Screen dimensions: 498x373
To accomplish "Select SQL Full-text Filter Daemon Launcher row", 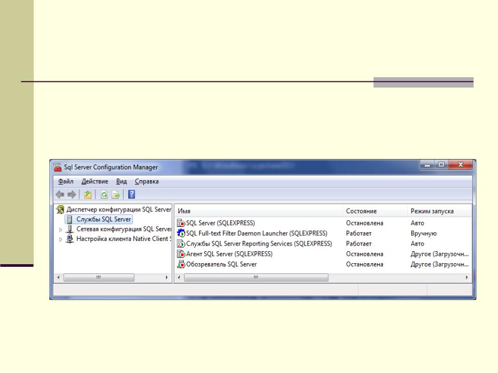I will 257,233.
